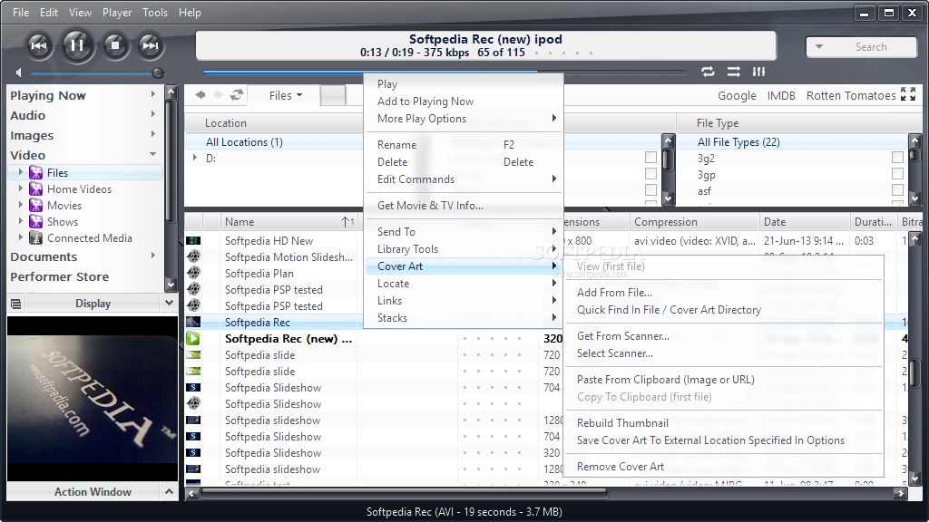Click the Softpedia cover art thumbnail

point(93,399)
